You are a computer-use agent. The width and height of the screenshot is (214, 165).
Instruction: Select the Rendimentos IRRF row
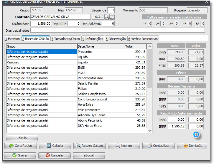click(76, 78)
